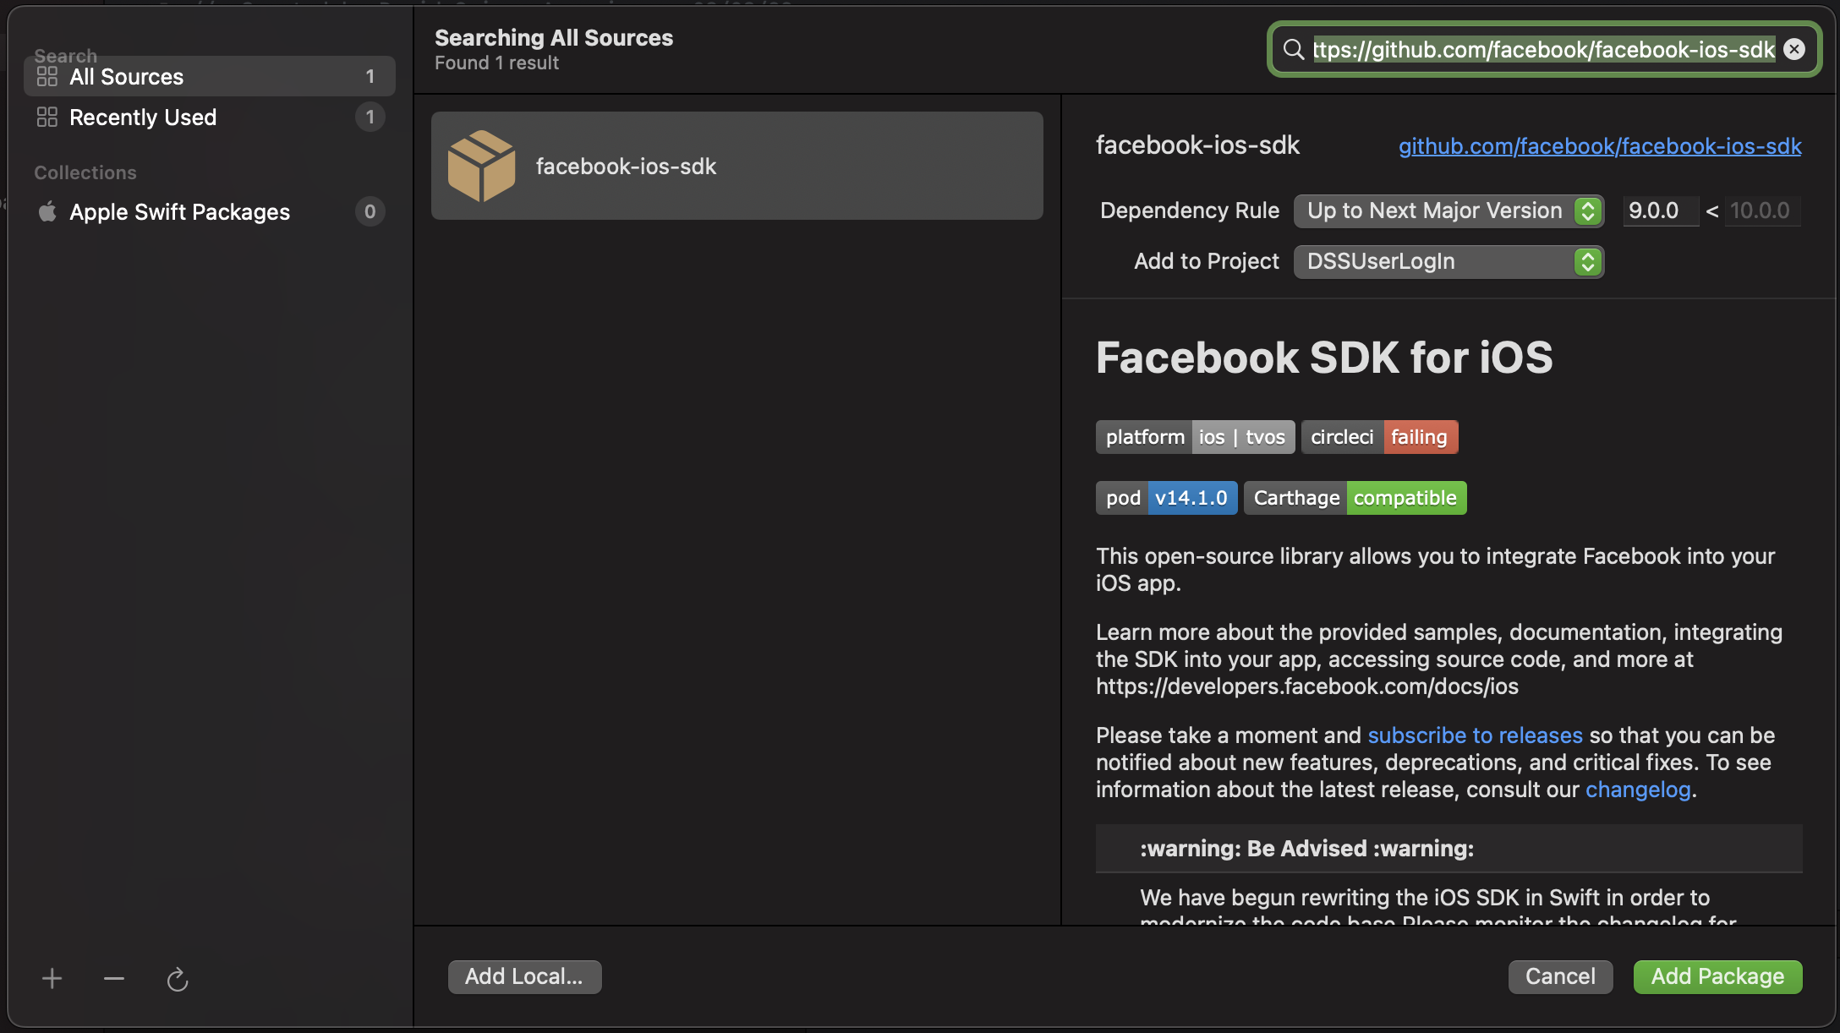Click the count badge next to Apple Swift Packages
The image size is (1840, 1033).
tap(370, 211)
